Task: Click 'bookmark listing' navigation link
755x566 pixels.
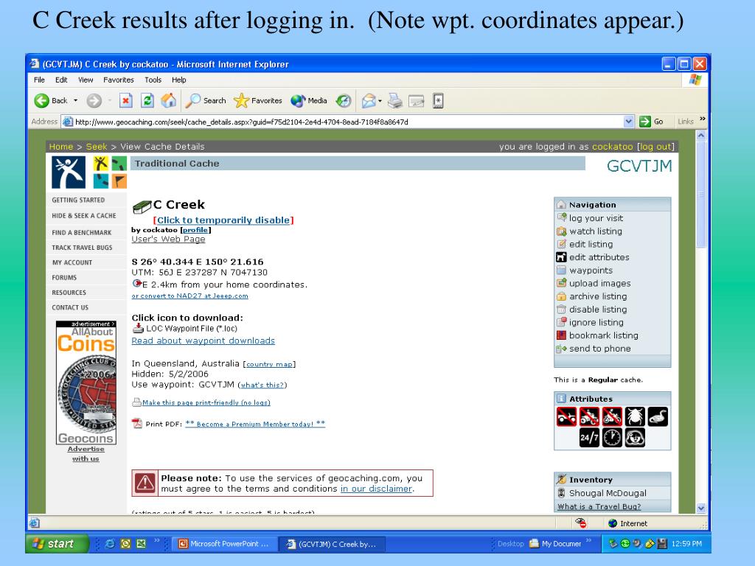Action: click(604, 335)
